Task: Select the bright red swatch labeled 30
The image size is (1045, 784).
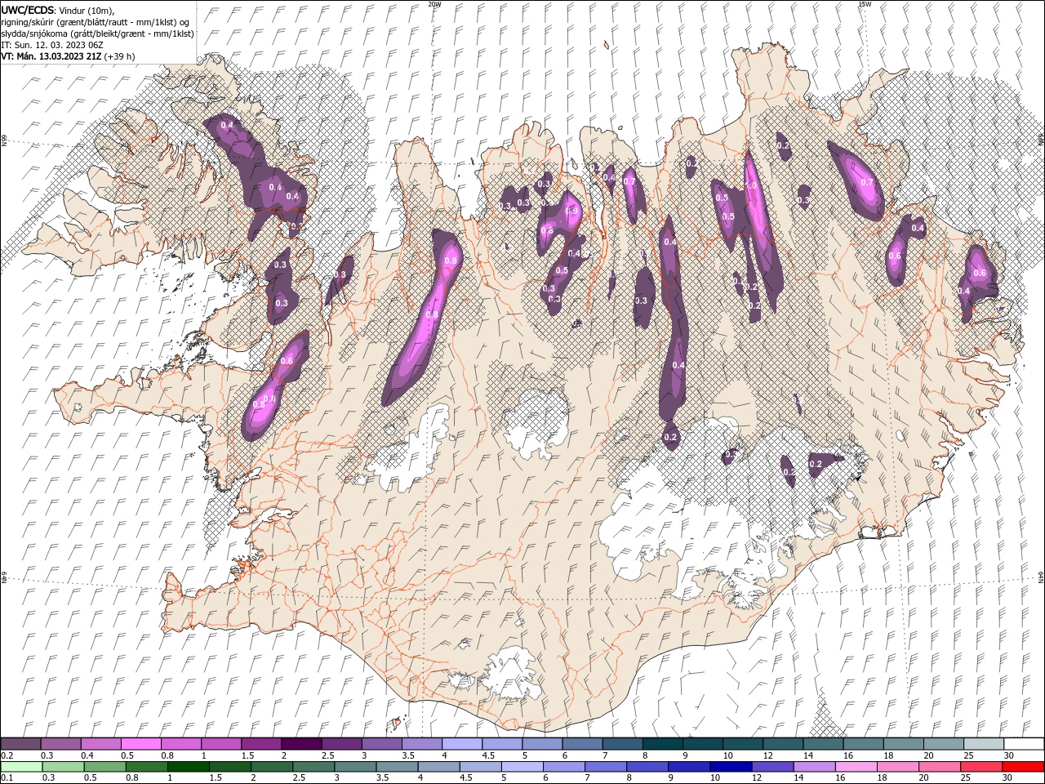Action: point(1024,767)
